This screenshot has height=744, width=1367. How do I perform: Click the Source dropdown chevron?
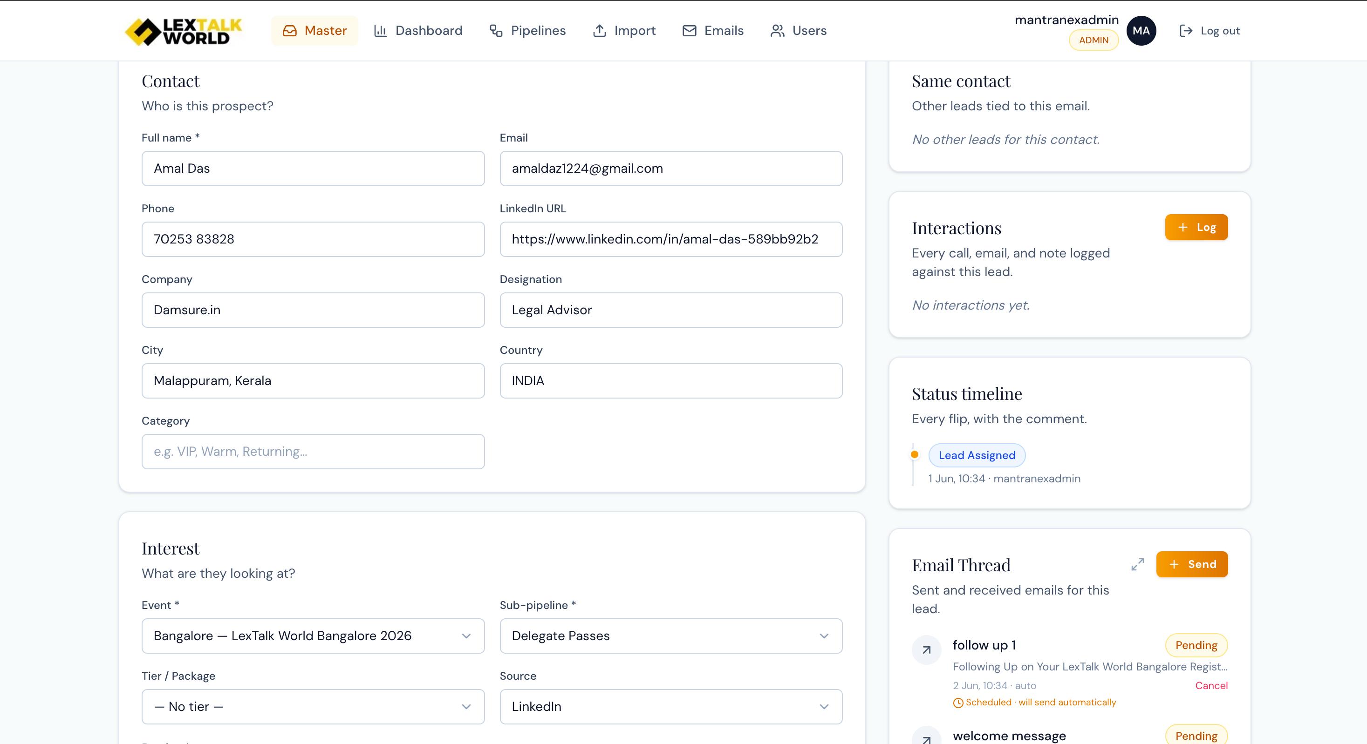pyautogui.click(x=824, y=706)
